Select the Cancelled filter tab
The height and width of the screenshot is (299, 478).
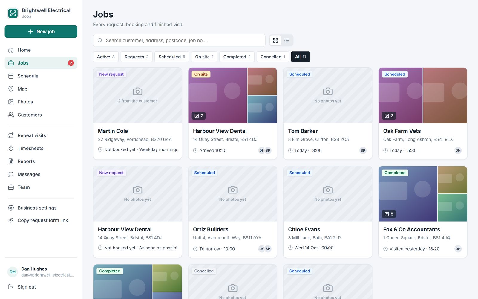273,57
